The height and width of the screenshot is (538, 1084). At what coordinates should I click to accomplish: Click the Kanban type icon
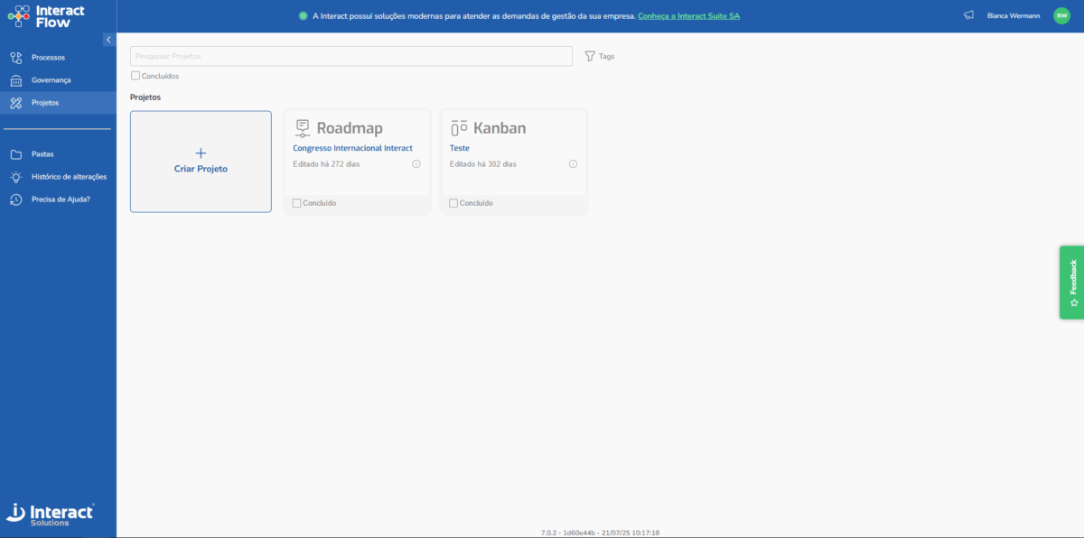pos(459,128)
